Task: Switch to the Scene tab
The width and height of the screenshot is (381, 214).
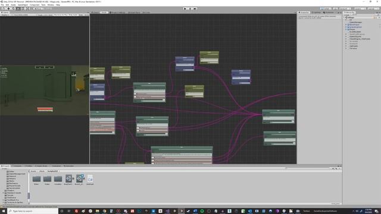Action: (x=95, y=12)
